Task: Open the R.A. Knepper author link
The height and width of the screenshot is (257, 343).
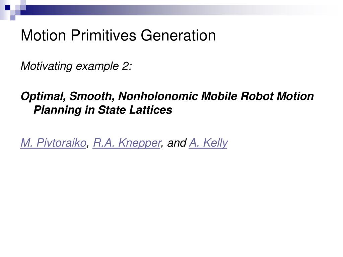Action: [x=127, y=143]
